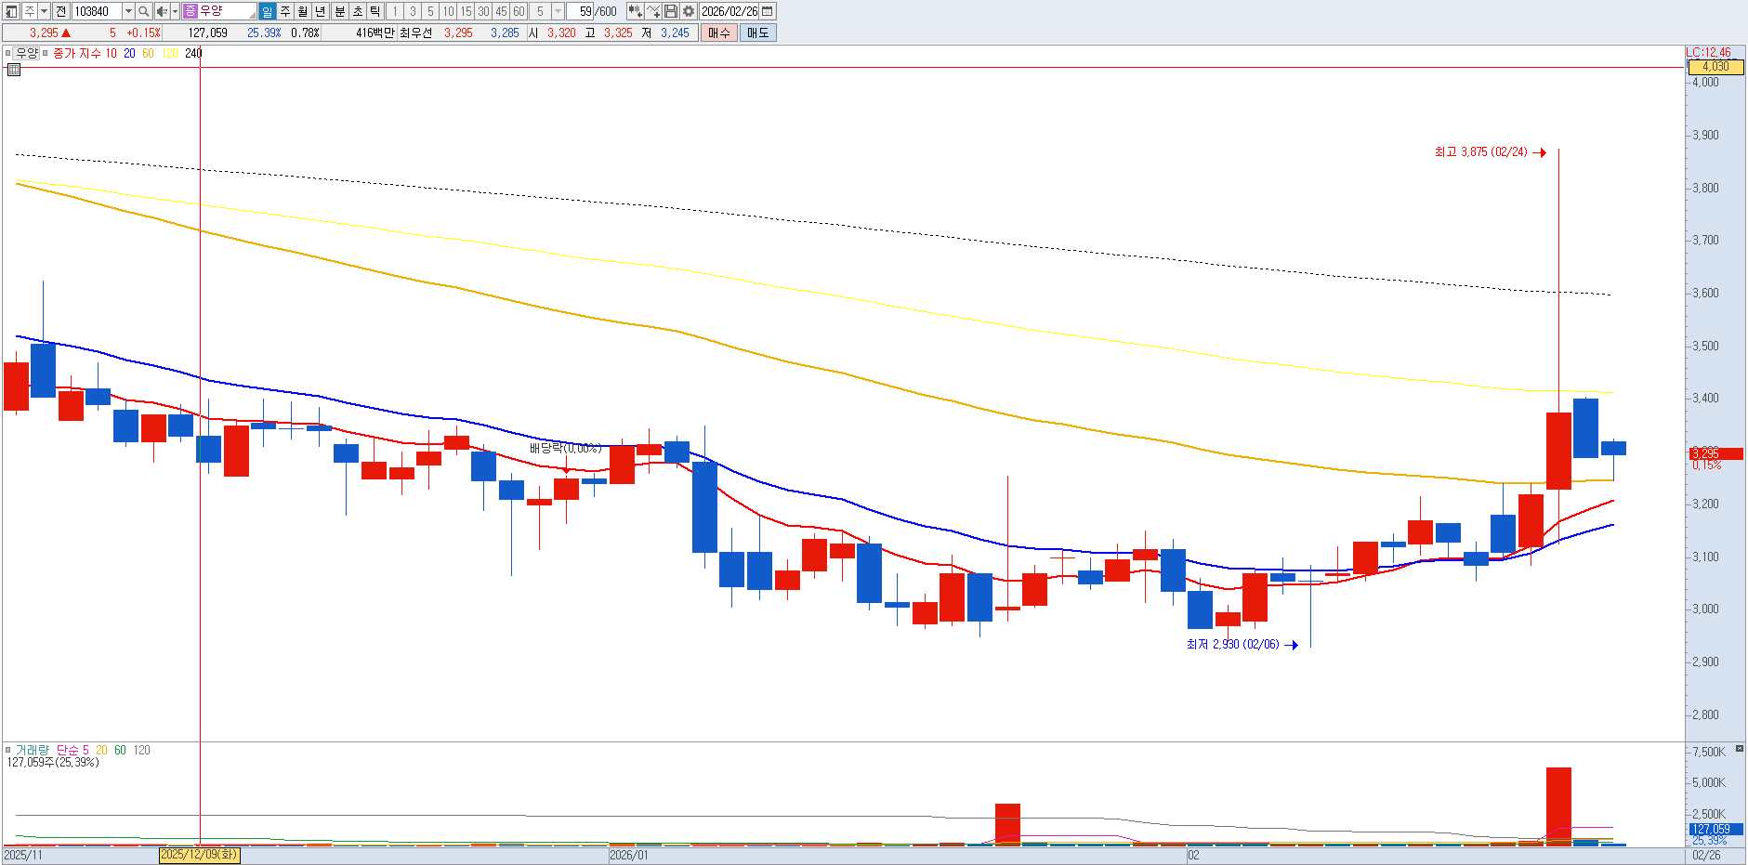Expand the stock code 103840 dropdown
The height and width of the screenshot is (865, 1748).
(128, 11)
